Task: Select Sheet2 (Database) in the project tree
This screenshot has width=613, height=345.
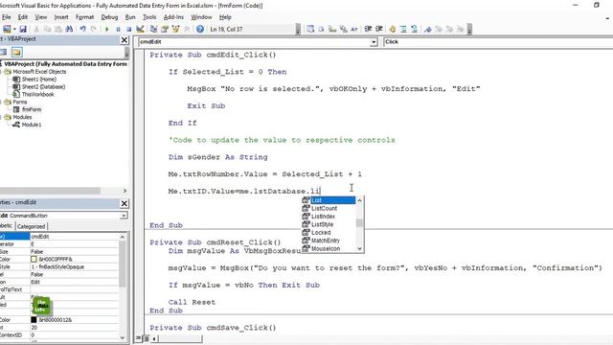Action: coord(43,87)
